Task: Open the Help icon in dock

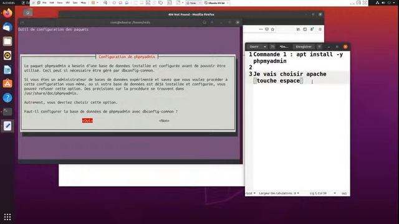Action: [x=7, y=98]
